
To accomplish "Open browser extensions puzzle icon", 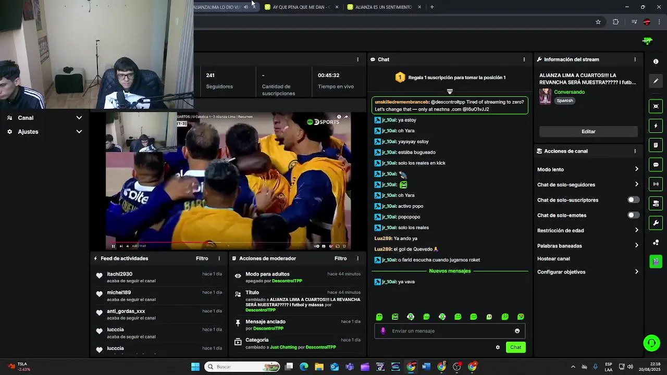I will (x=616, y=22).
